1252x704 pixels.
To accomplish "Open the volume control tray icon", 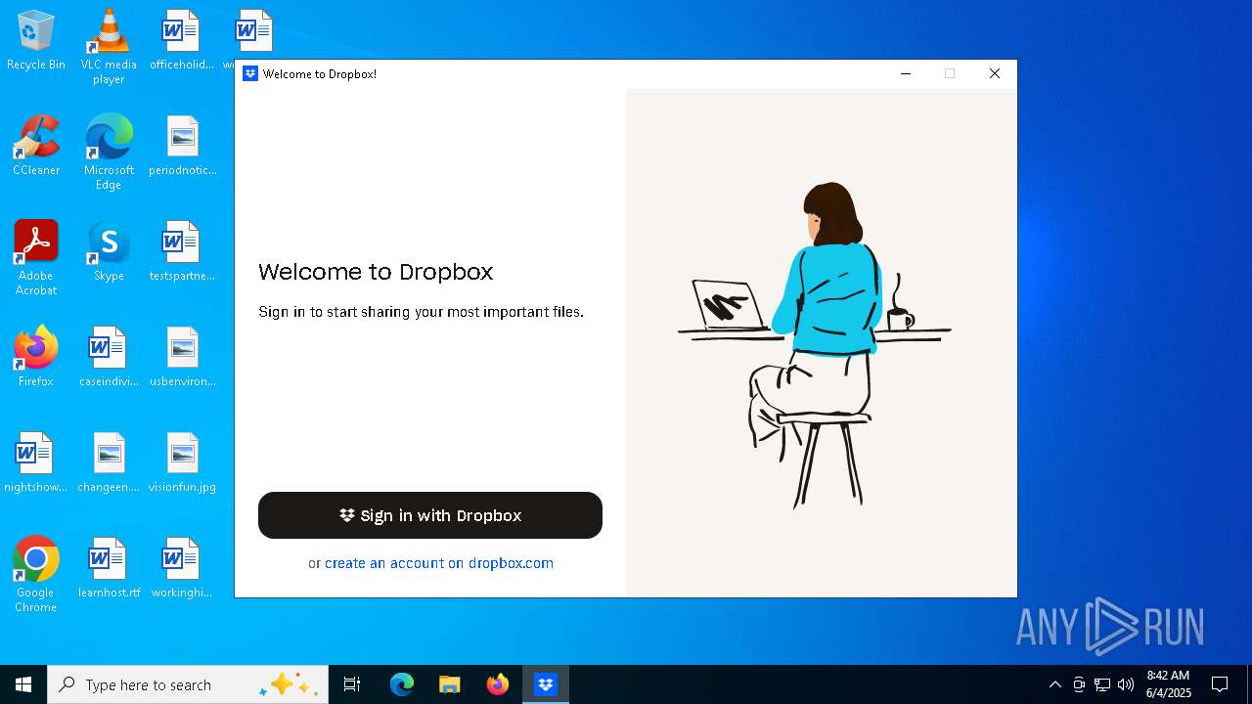I will tap(1126, 684).
